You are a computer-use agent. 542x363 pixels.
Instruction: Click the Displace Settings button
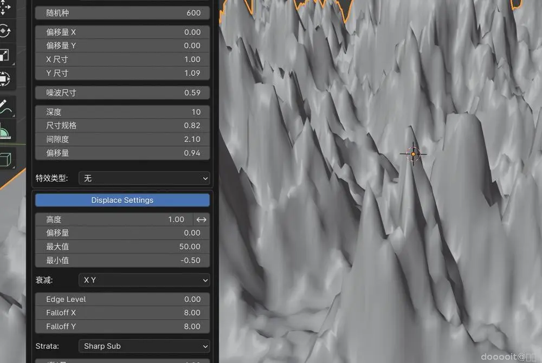122,200
